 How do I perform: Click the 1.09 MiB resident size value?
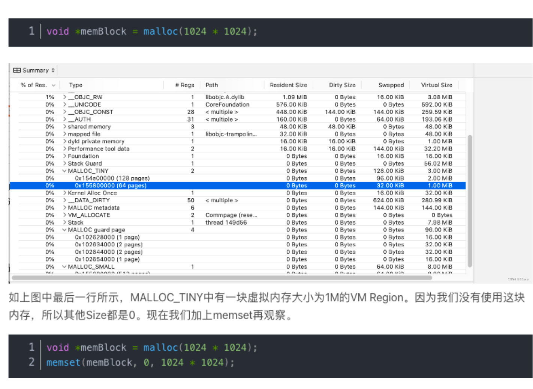(295, 97)
